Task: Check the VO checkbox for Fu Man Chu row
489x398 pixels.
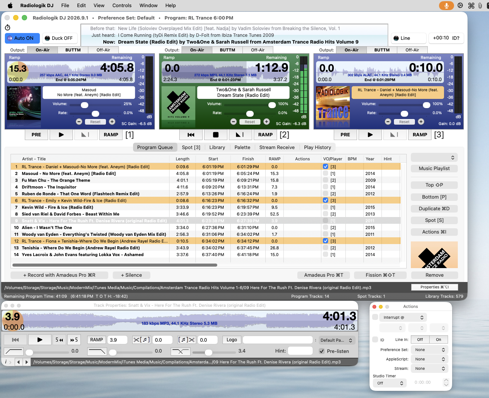Action: pyautogui.click(x=325, y=180)
